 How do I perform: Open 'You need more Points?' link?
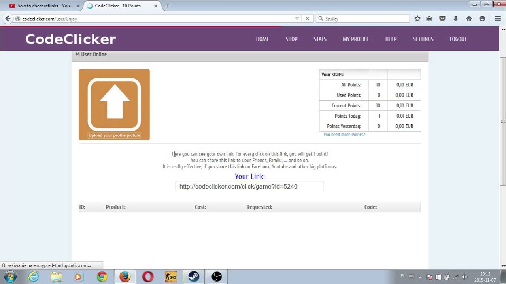click(344, 135)
